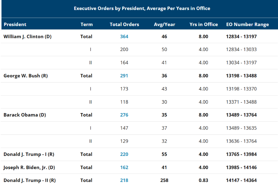Click EO range 14147 - 14364
The width and height of the screenshot is (278, 189).
tap(241, 180)
